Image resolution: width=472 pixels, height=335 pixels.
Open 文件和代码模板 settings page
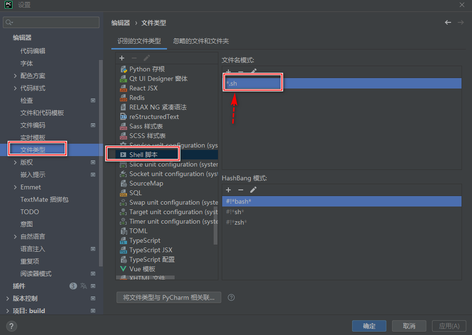[x=42, y=113]
